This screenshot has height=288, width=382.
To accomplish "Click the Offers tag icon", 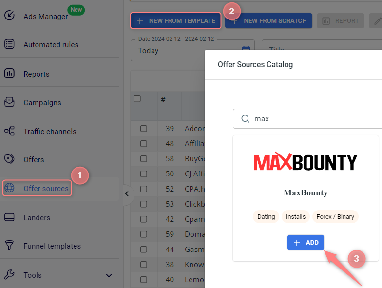I will click(x=9, y=159).
